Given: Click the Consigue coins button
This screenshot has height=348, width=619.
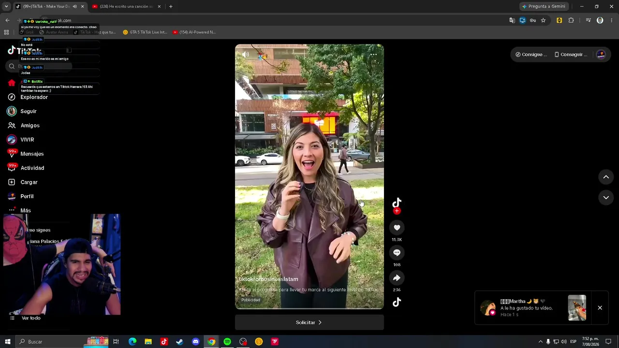Looking at the screenshot, I should [531, 55].
